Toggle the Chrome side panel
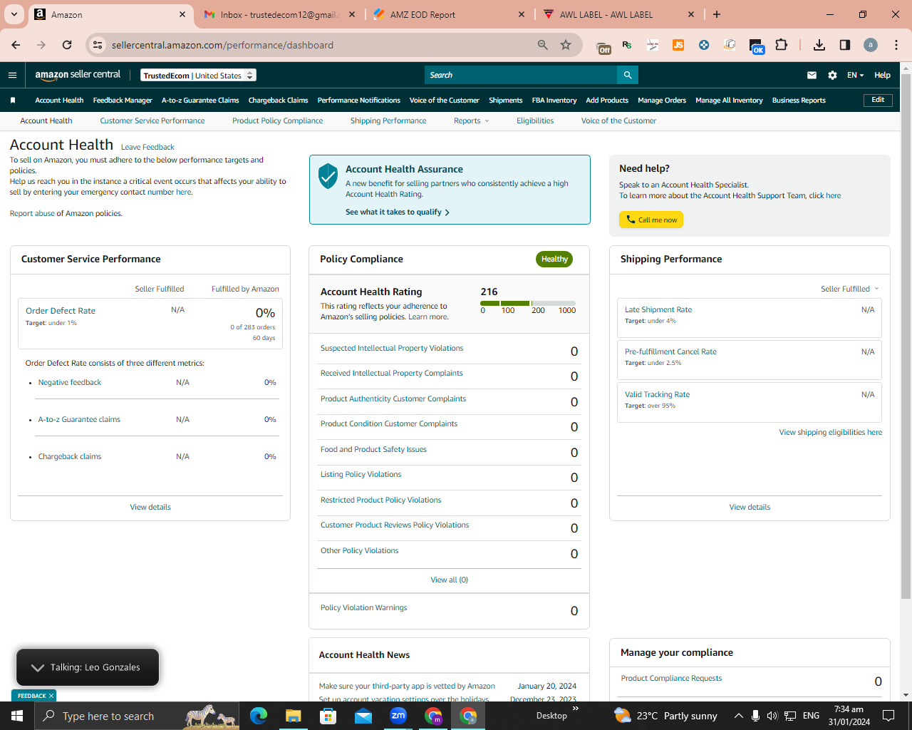 [845, 45]
